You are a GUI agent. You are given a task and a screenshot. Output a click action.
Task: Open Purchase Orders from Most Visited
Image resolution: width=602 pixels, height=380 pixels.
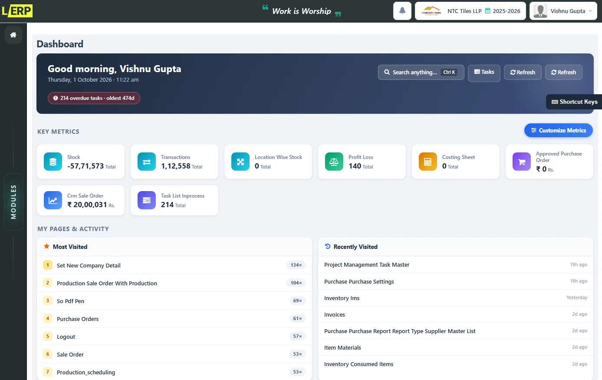pos(174,319)
